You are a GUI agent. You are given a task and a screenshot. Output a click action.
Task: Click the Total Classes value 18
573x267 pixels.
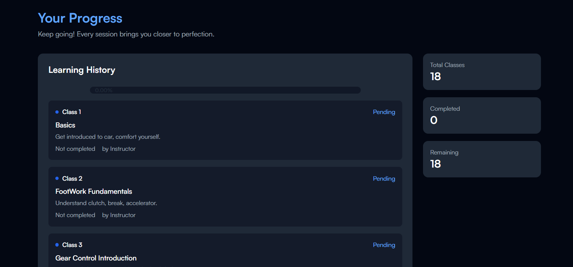[x=435, y=76]
